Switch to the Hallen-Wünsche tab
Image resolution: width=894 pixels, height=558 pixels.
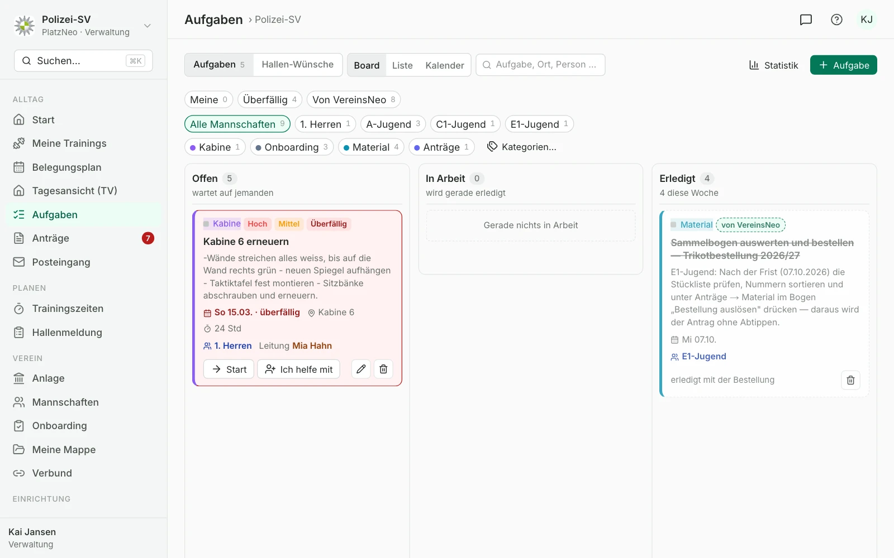pos(297,65)
